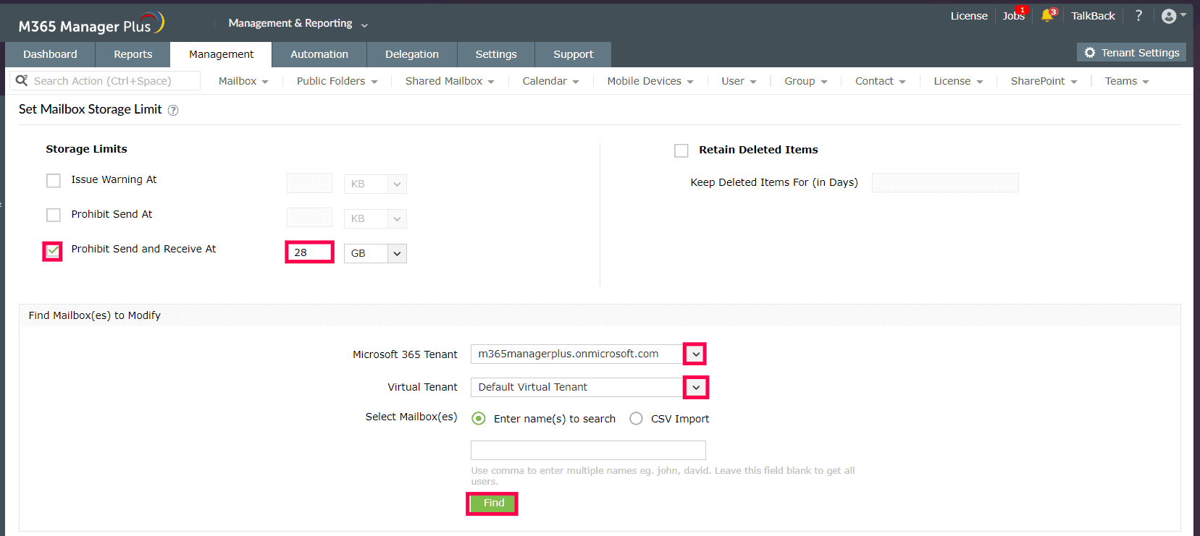Click the help question mark icon in header
This screenshot has width=1200, height=536.
click(1138, 15)
